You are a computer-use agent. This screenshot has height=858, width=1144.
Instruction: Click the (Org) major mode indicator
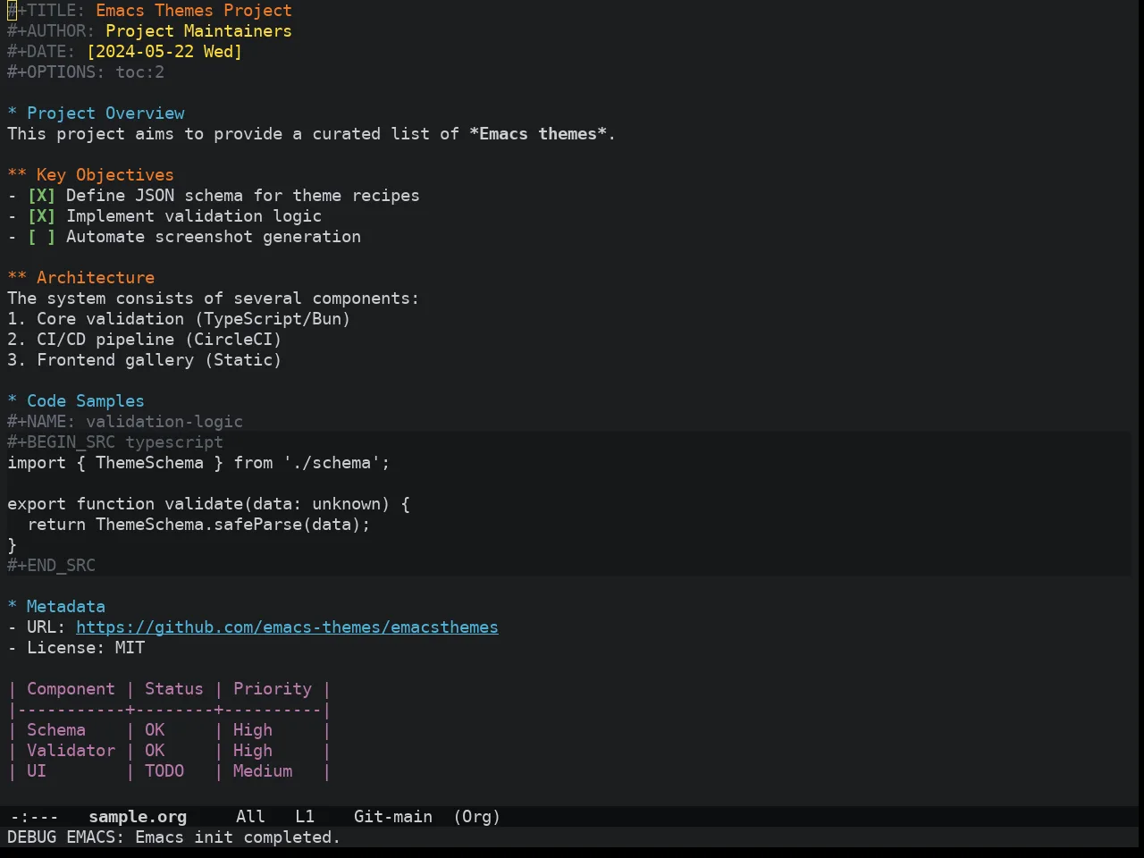476,817
